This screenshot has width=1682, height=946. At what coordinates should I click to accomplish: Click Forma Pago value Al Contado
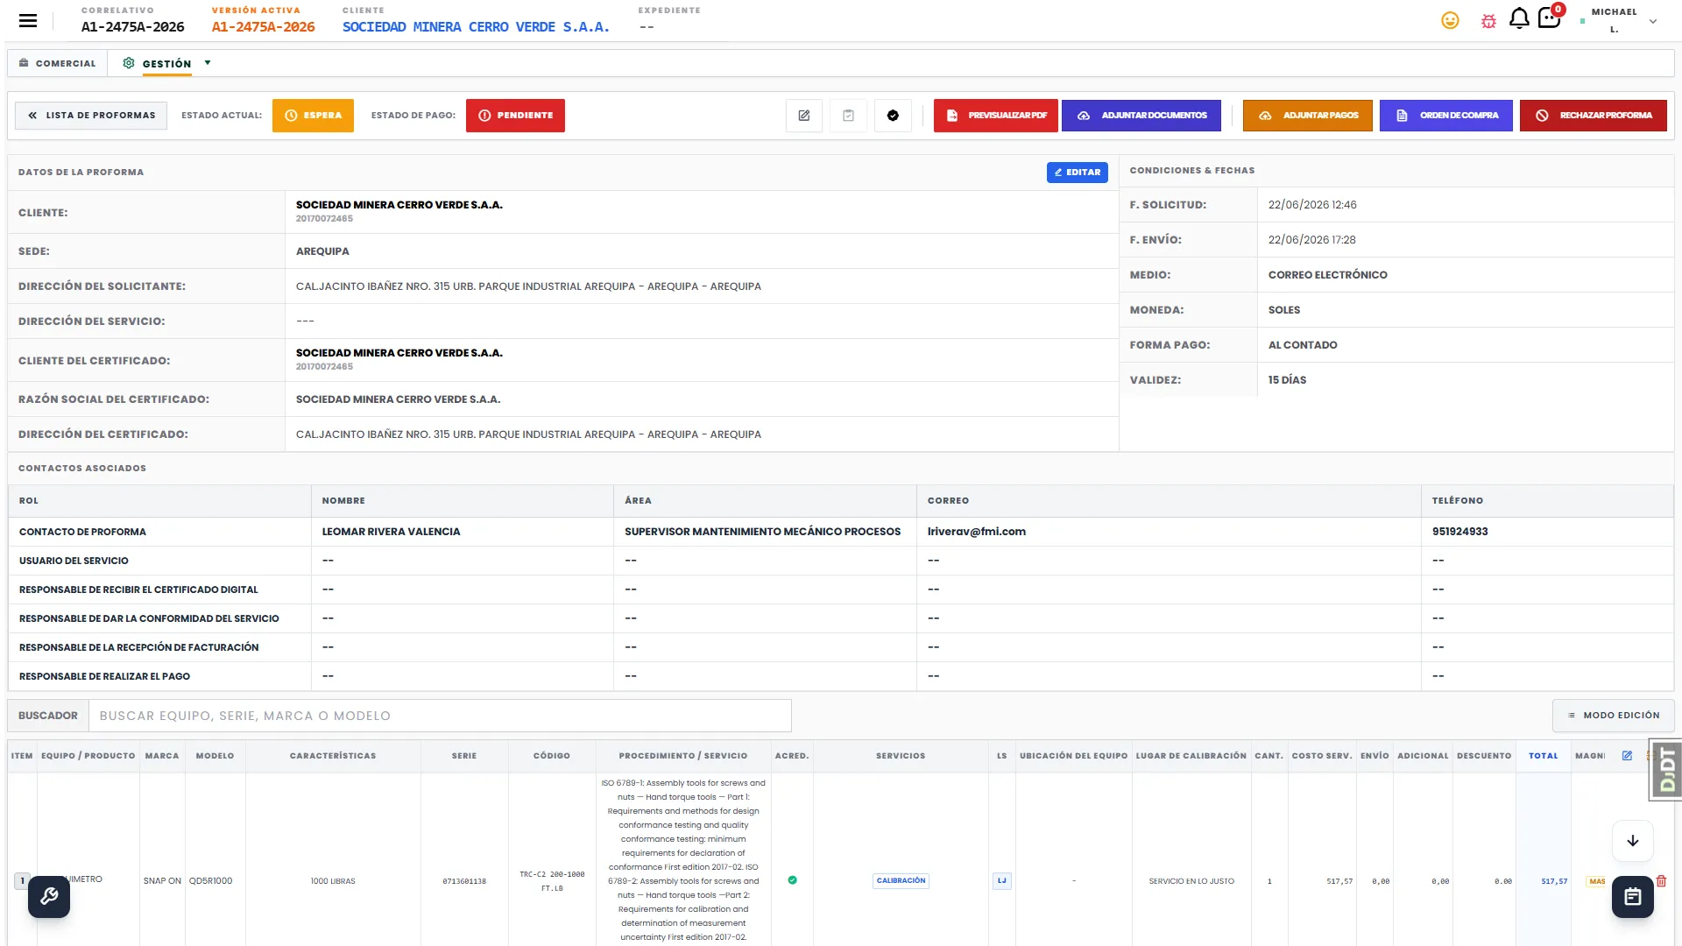point(1303,345)
